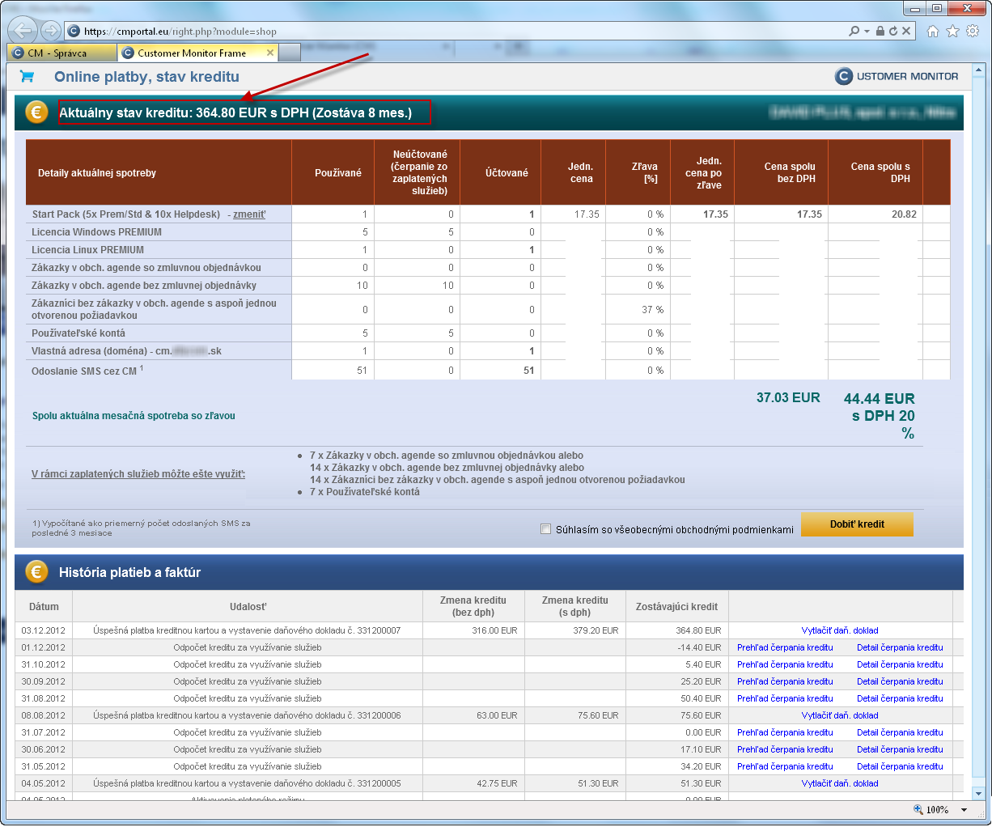Click the euro coin icon beside História platieb
The height and width of the screenshot is (827, 992).
point(36,572)
